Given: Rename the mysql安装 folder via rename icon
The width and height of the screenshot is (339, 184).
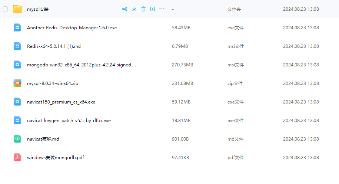Looking at the screenshot, I should pyautogui.click(x=153, y=9).
